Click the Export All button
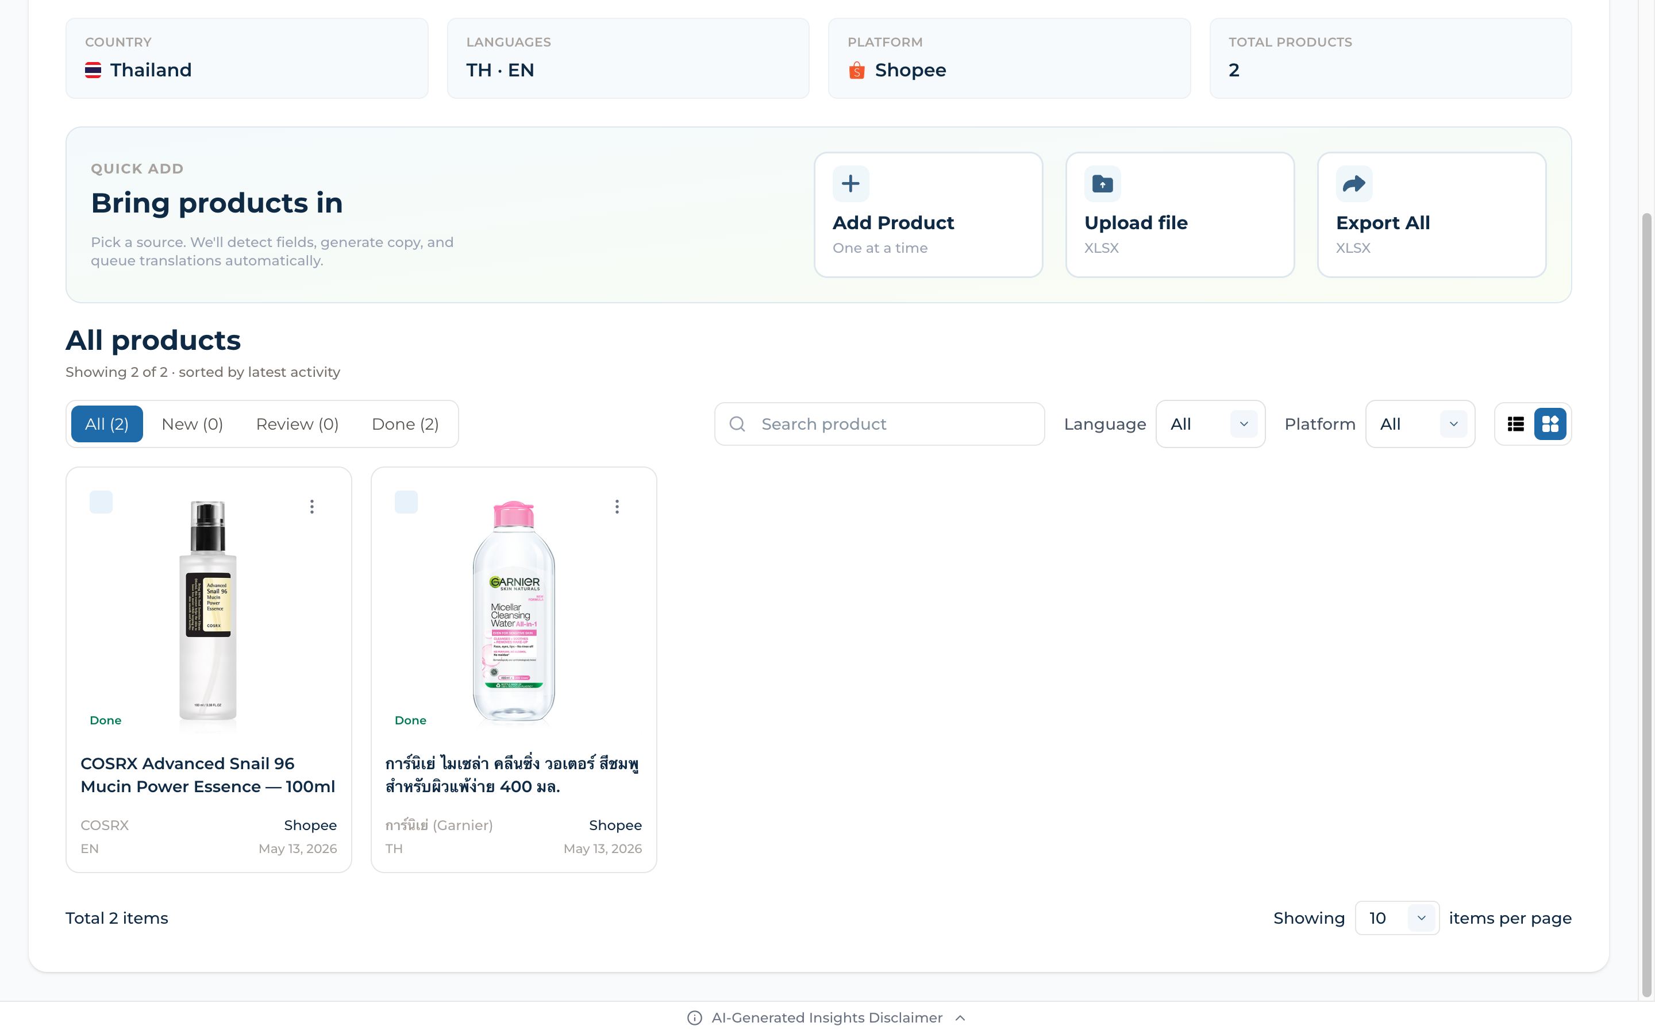Screen dimensions: 1655x1034 [1432, 215]
